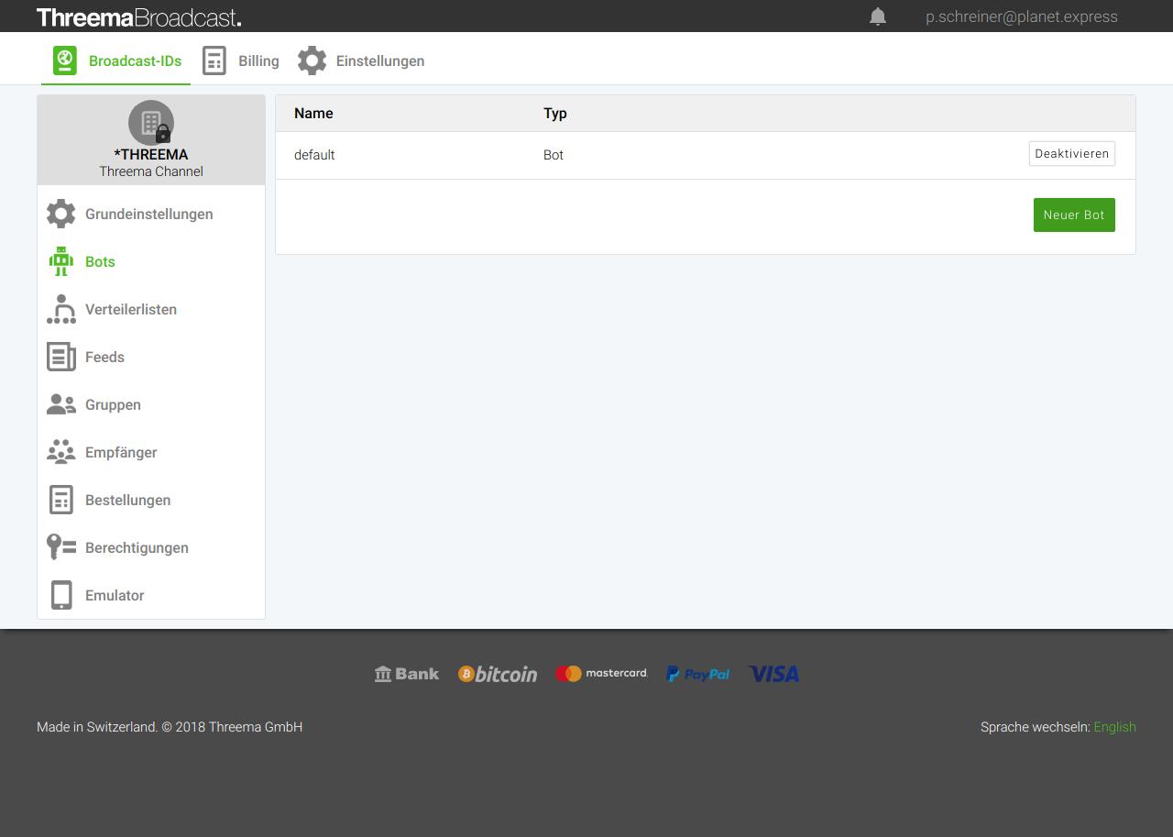
Task: Click the Bestellungen orders icon
Action: pyautogui.click(x=61, y=500)
